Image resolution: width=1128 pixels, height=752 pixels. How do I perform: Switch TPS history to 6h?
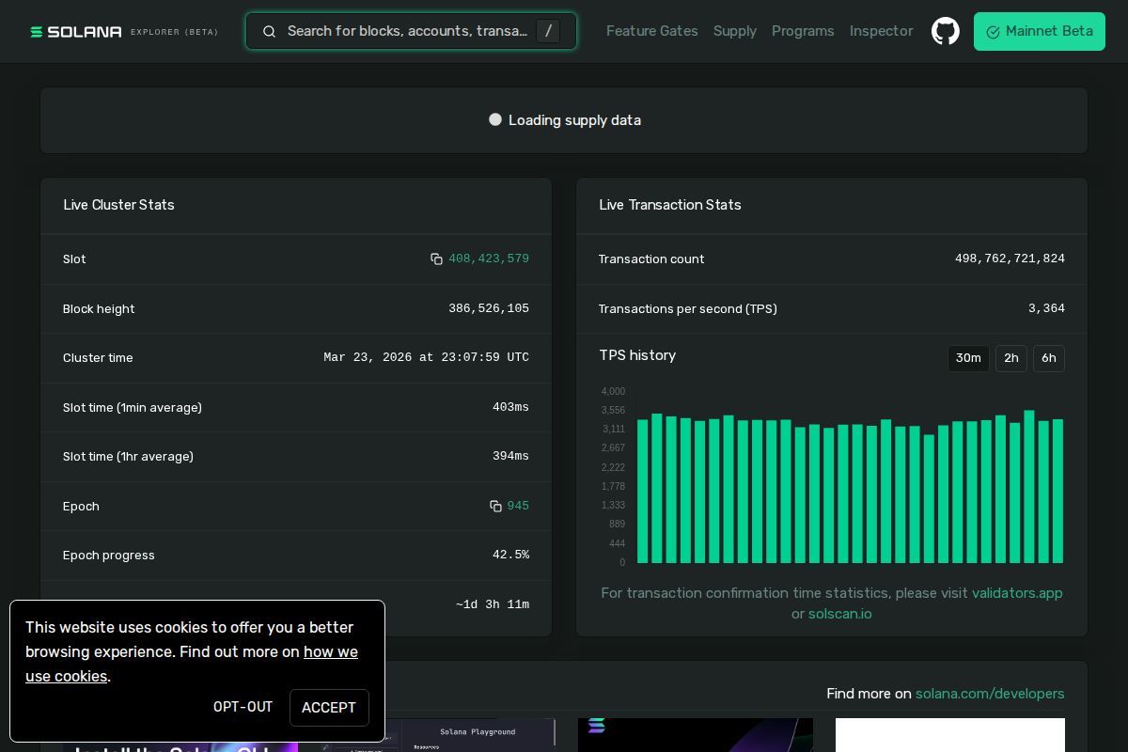click(x=1048, y=358)
